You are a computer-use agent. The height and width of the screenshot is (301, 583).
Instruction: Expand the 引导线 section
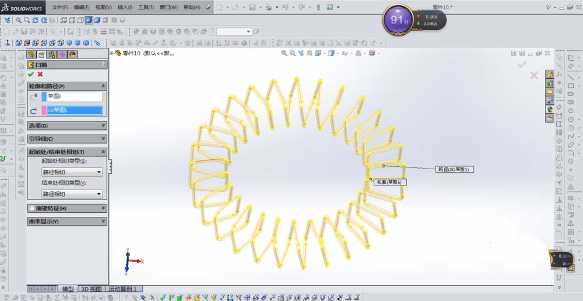click(103, 139)
